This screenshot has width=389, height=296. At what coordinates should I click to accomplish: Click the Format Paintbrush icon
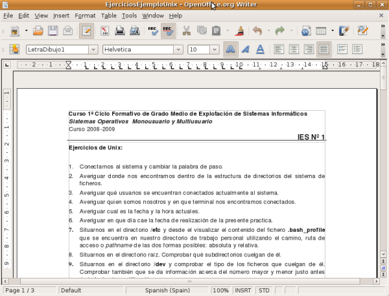239,30
